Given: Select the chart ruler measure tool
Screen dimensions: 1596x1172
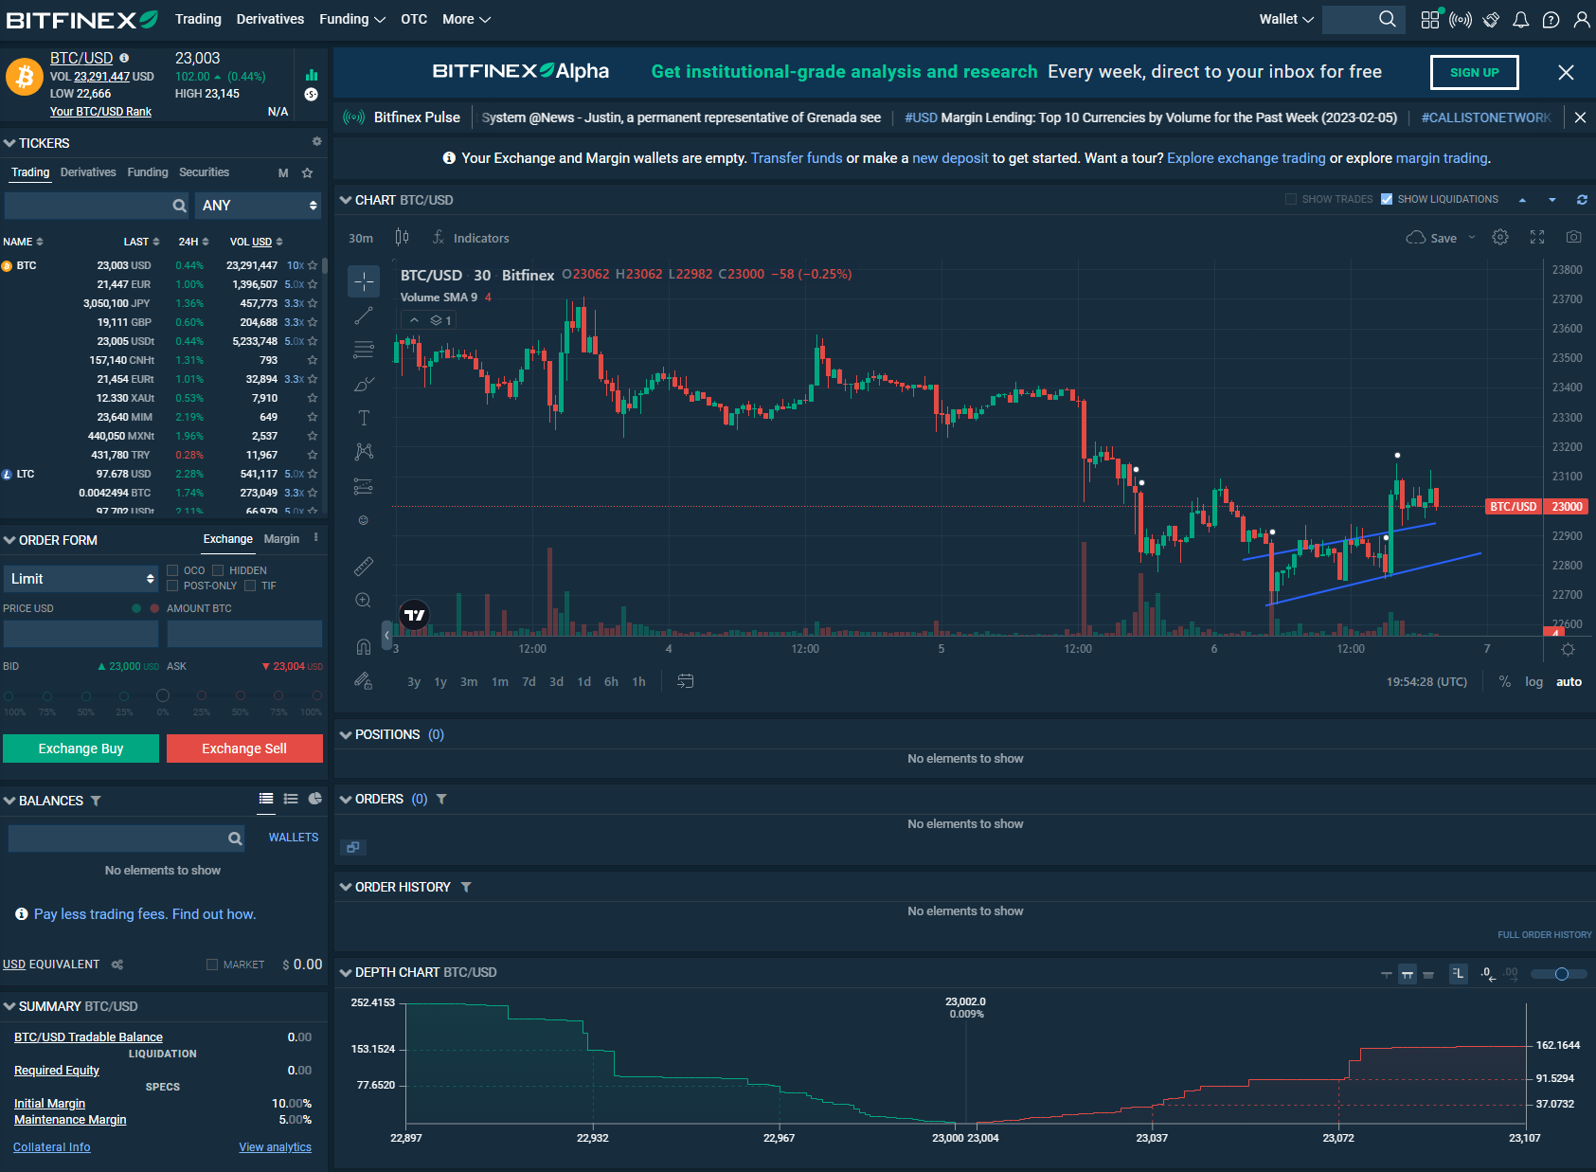Looking at the screenshot, I should (x=364, y=567).
